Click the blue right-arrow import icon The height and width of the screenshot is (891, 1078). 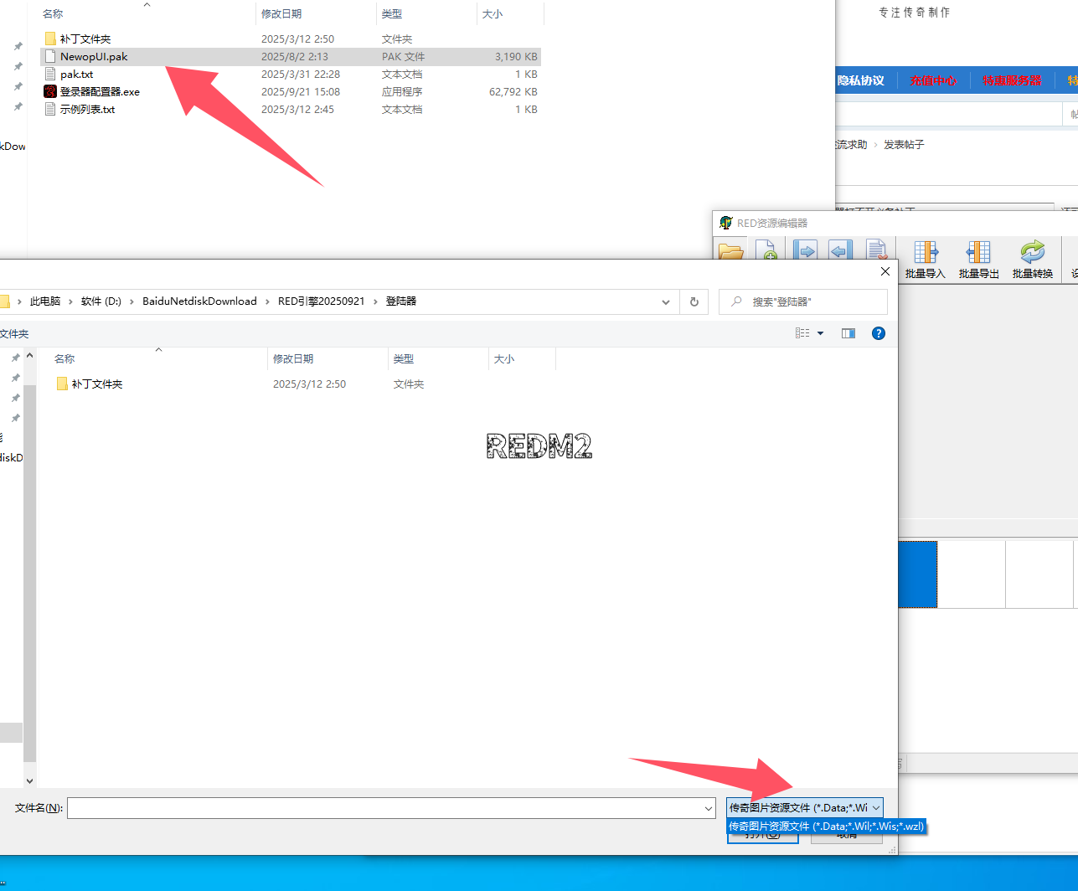tap(805, 251)
